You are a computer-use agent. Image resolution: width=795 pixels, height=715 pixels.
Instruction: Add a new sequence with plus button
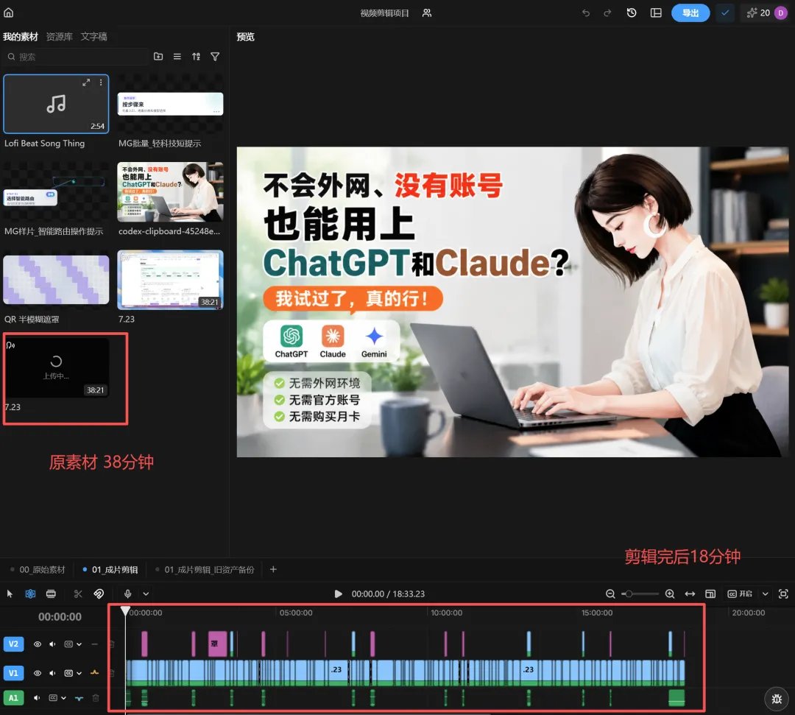click(x=273, y=569)
